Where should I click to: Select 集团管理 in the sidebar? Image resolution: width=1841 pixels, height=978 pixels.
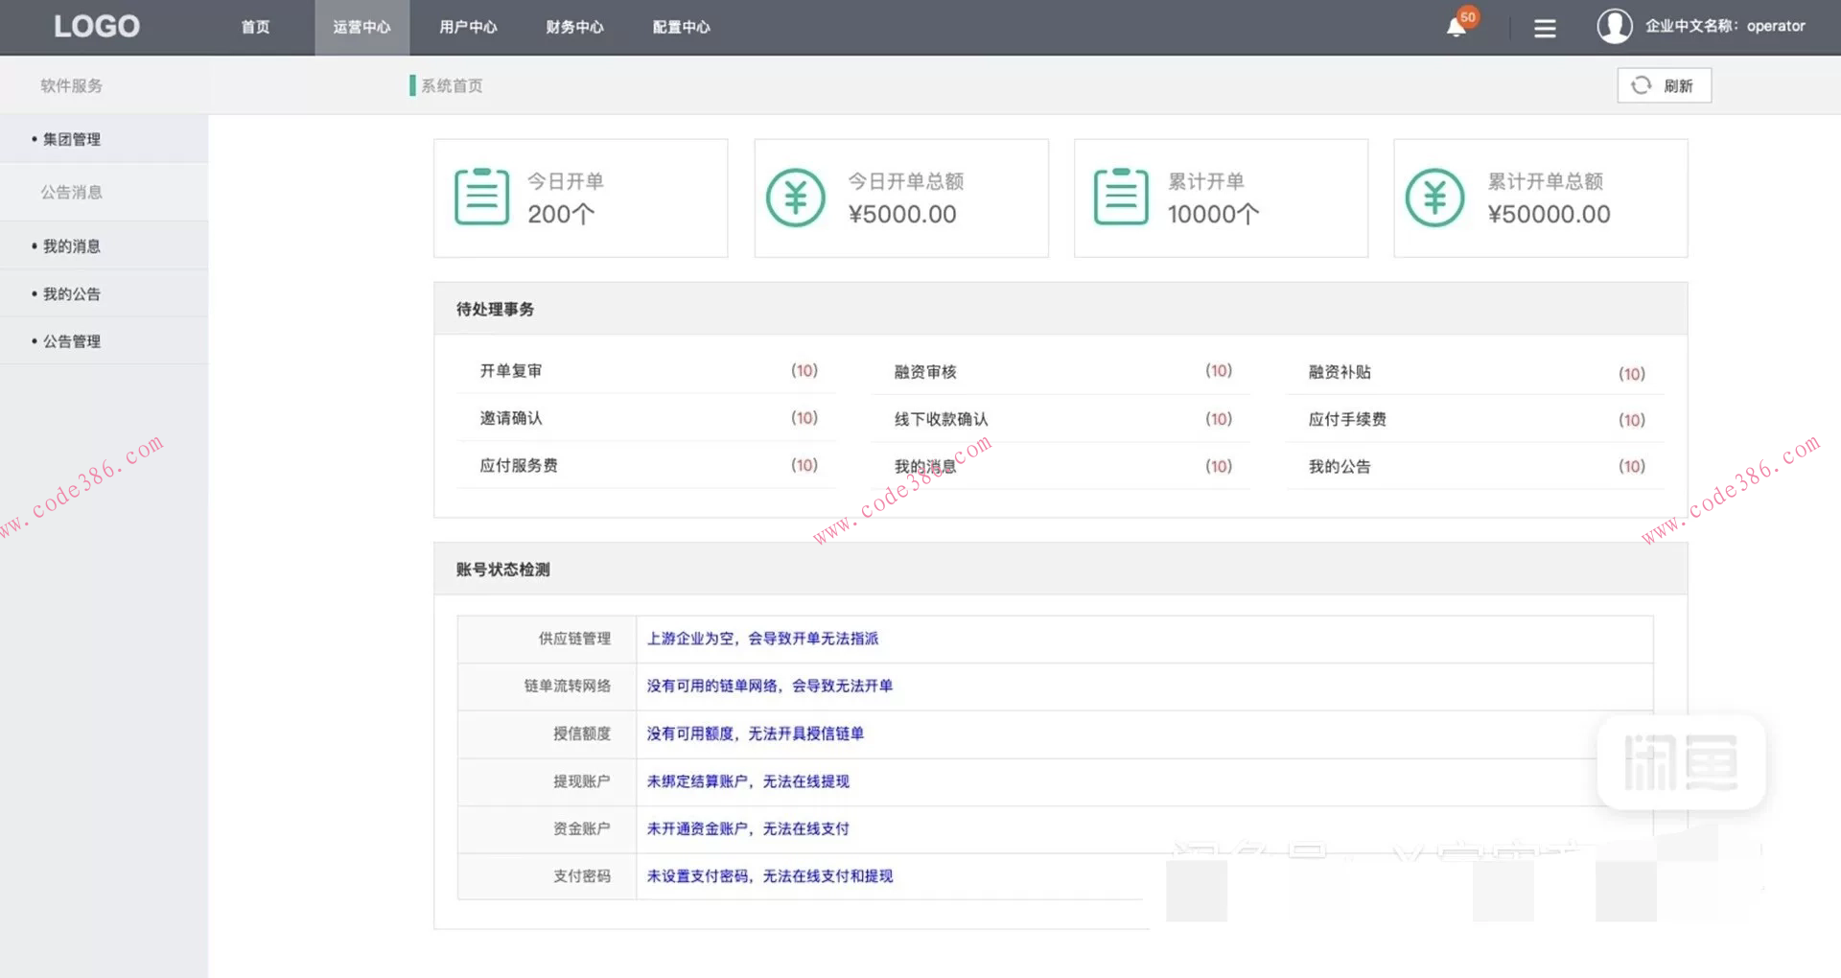pyautogui.click(x=72, y=139)
